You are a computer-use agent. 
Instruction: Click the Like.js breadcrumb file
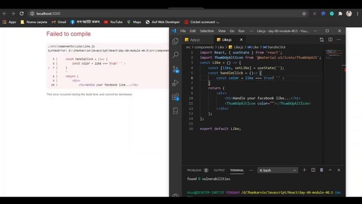[x=236, y=47]
